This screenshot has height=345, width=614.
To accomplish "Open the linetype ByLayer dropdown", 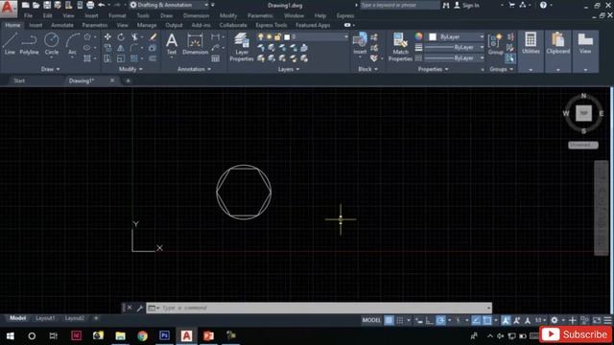I will click(x=454, y=57).
